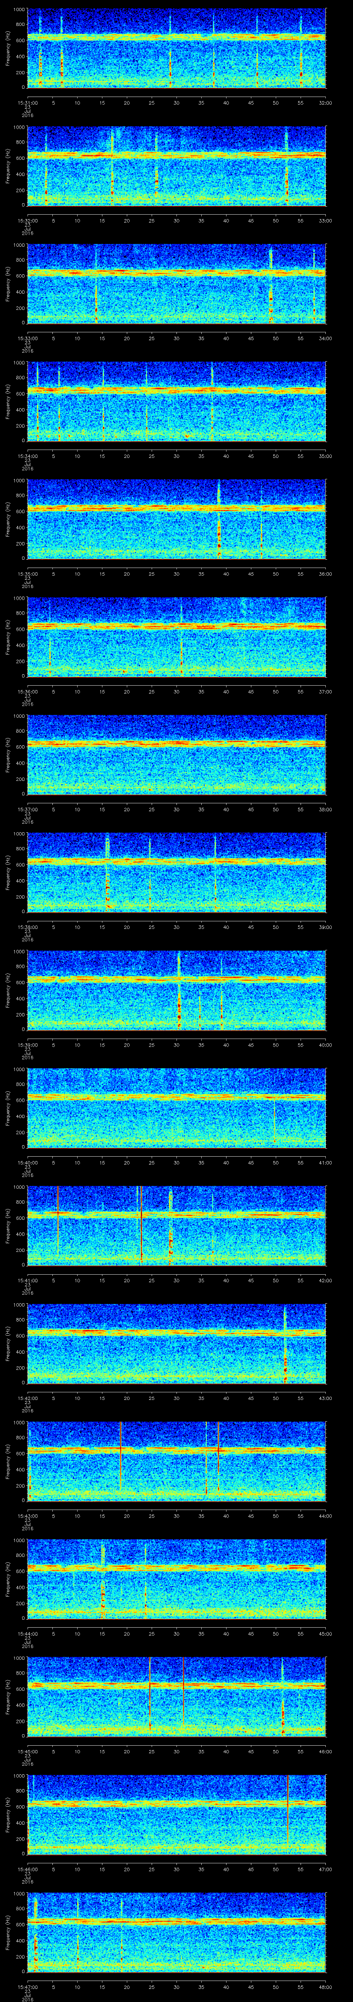Image resolution: width=353 pixels, height=2002 pixels.
Task: Select the 15:33:00 start time label
Action: click(x=27, y=338)
